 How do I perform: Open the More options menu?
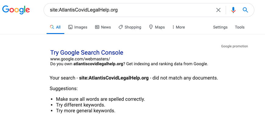tap(178, 27)
